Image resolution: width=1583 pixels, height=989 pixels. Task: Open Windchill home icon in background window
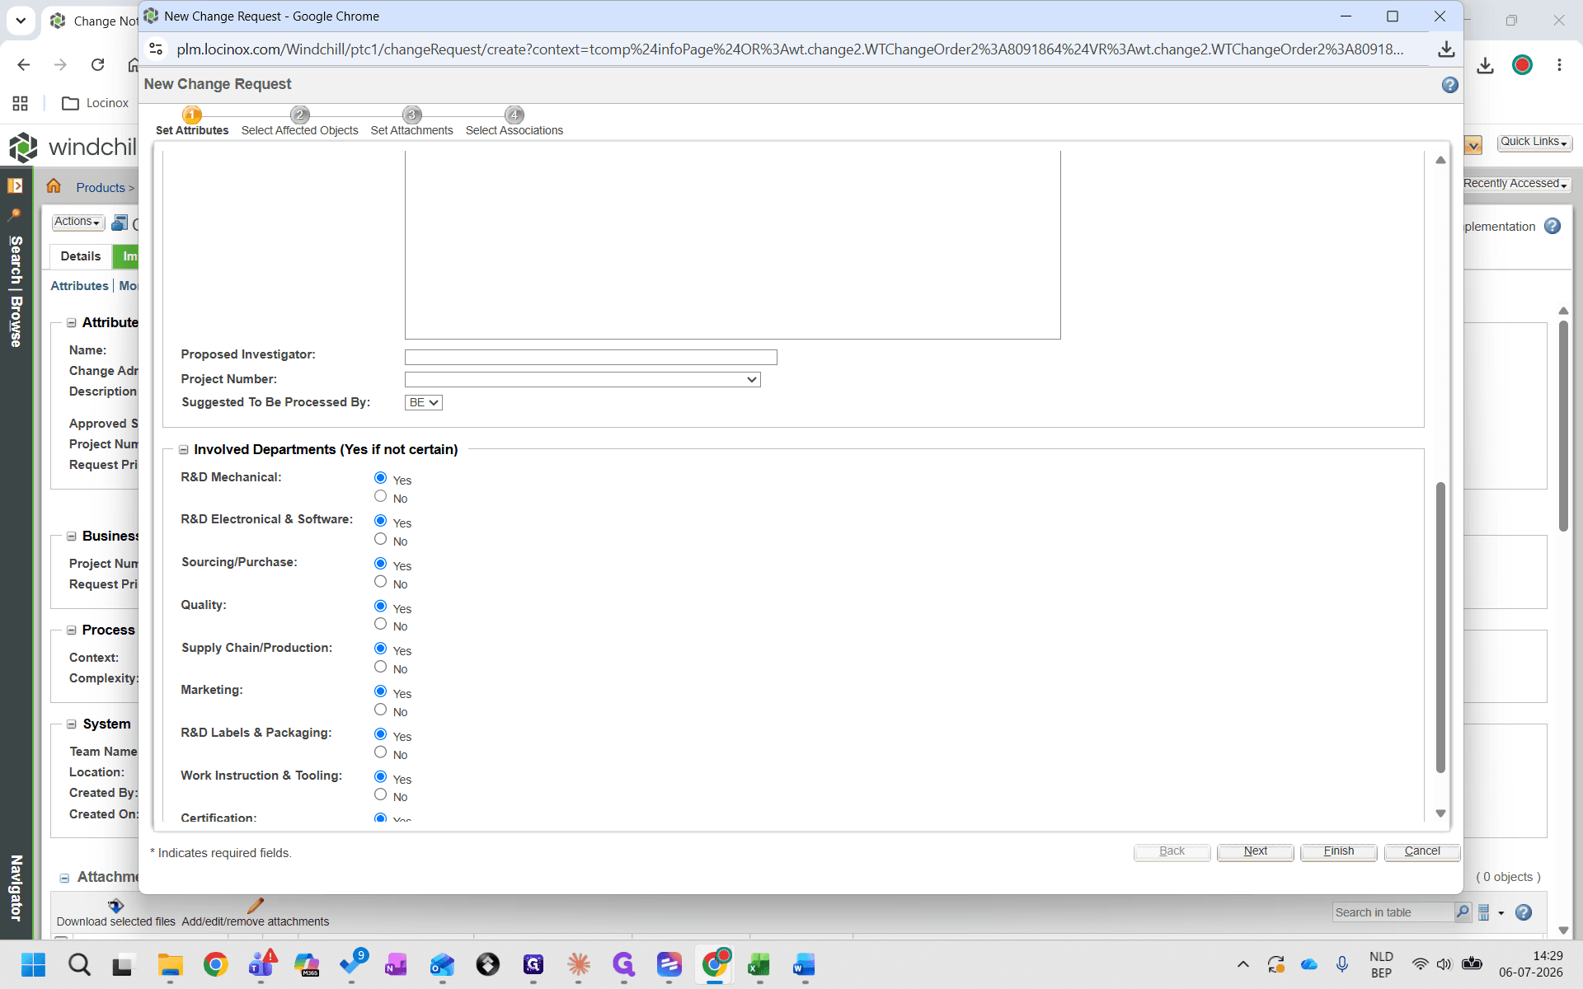(54, 186)
